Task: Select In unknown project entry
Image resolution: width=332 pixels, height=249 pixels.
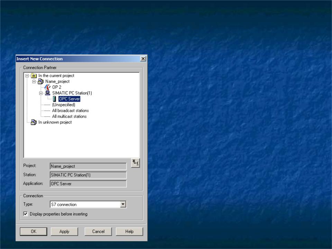Action: tap(55, 122)
